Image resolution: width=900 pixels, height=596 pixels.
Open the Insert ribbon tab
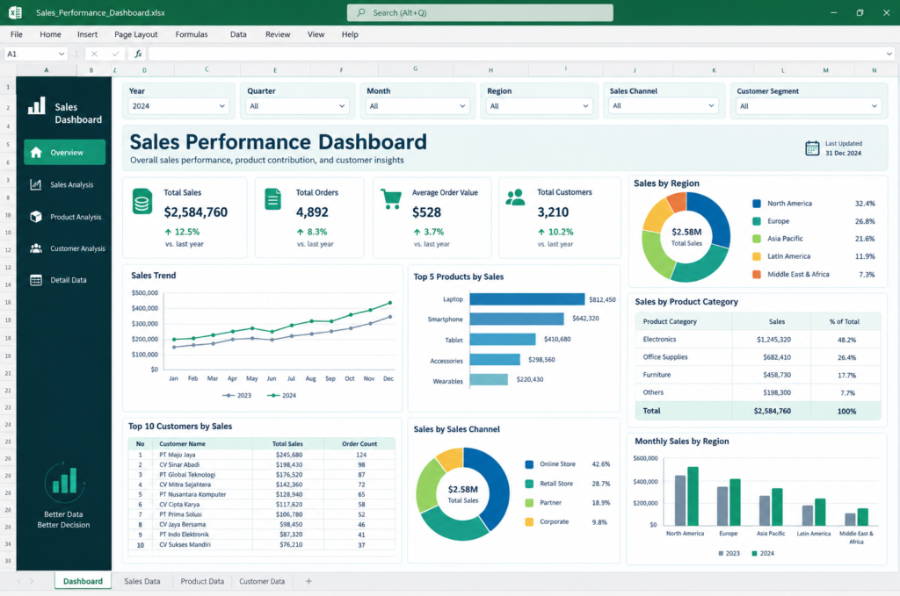point(87,34)
